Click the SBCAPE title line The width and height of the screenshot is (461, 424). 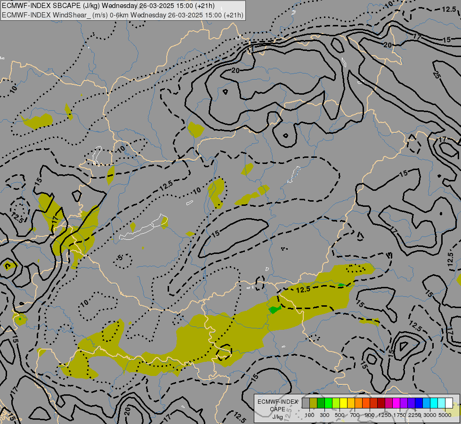[x=108, y=6]
